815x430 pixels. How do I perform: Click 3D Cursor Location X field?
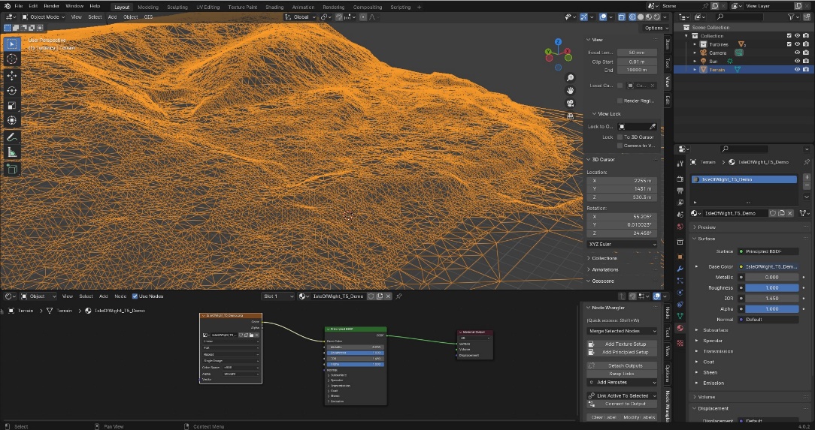(x=622, y=181)
